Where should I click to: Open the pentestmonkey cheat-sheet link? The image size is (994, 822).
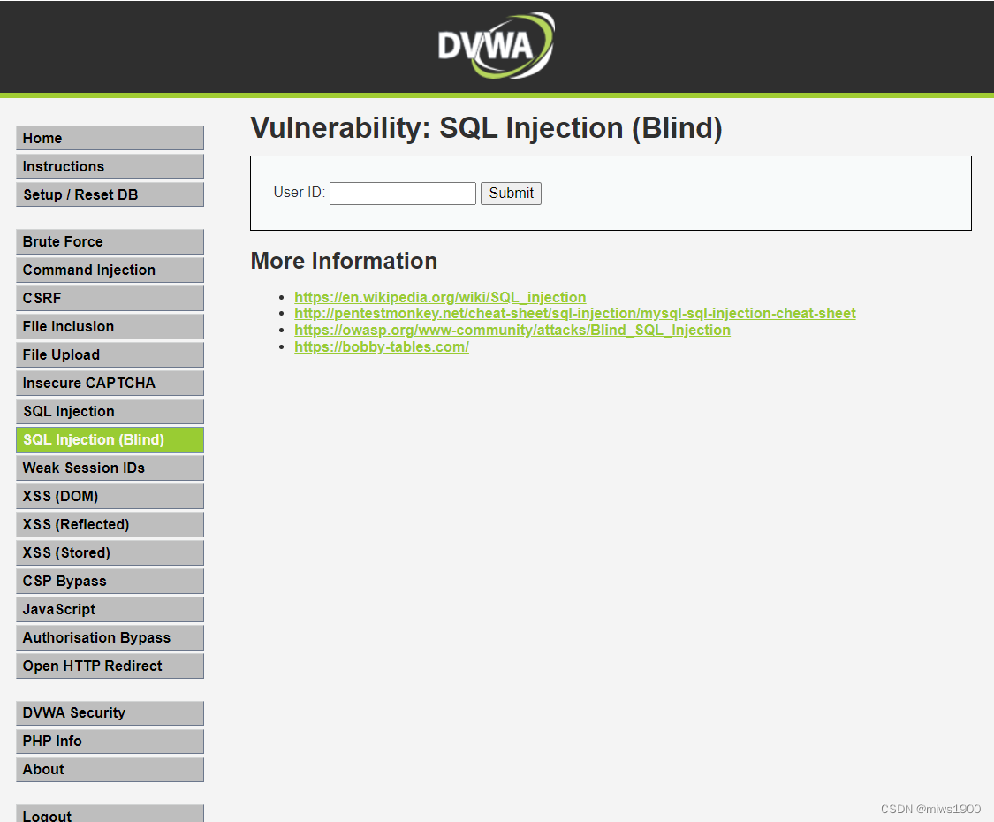575,313
